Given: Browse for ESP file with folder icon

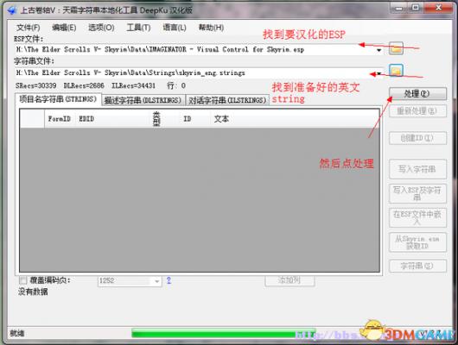Looking at the screenshot, I should click(396, 48).
